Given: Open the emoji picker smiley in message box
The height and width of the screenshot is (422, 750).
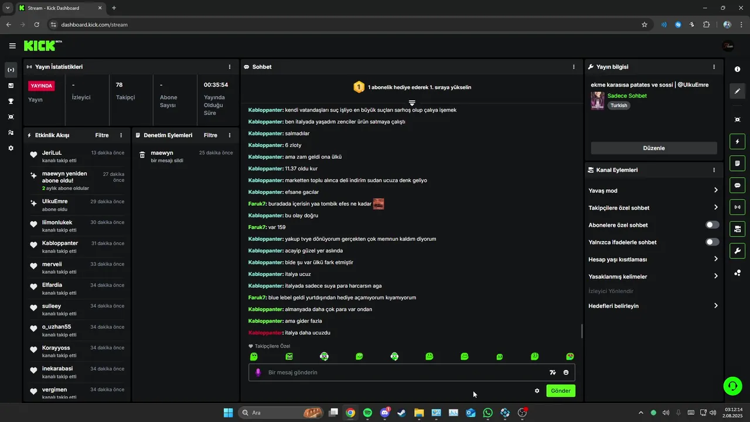Looking at the screenshot, I should (x=566, y=372).
